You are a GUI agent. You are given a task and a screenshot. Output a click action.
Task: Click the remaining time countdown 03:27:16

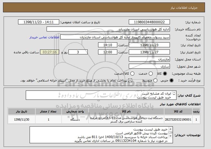pyautogui.click(x=50, y=52)
